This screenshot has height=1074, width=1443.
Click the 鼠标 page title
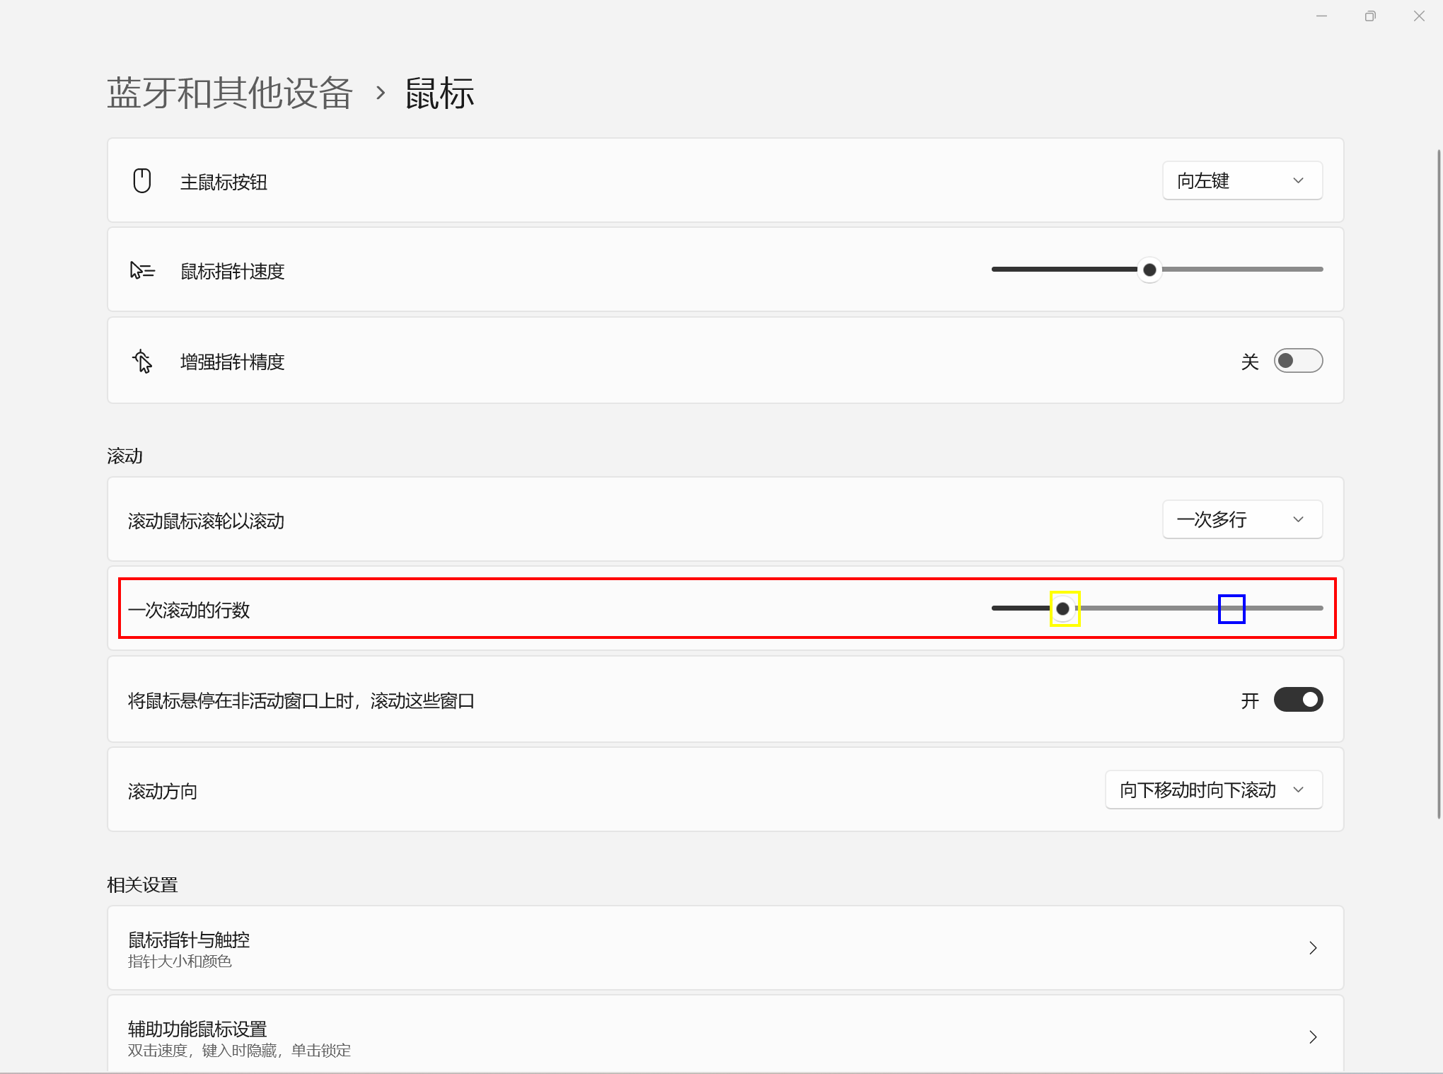coord(439,93)
